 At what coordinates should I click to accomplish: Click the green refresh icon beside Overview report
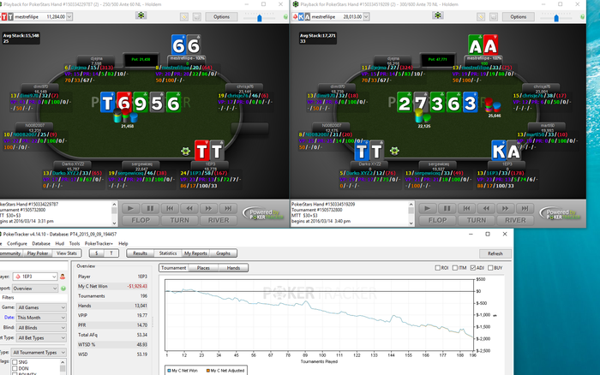(x=63, y=289)
